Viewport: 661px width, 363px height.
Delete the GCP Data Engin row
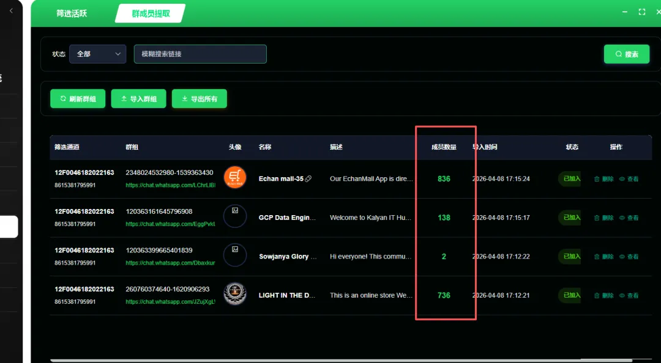pos(603,218)
